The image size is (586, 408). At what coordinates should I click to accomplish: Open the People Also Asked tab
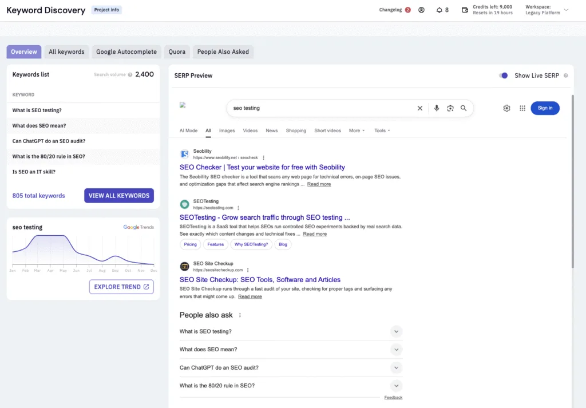point(223,52)
